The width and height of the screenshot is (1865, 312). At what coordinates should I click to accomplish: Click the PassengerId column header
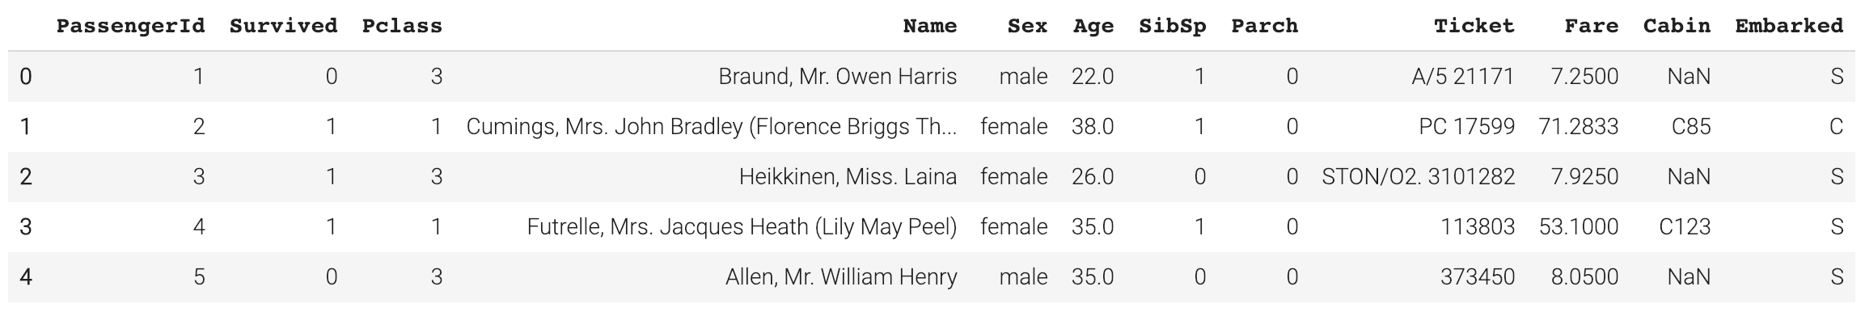tap(130, 26)
